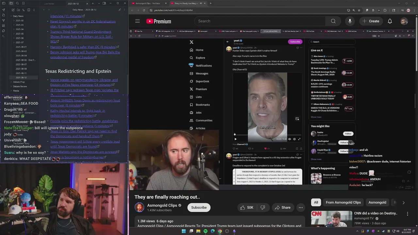Open the 2025-08-11 note
Image resolution: width=418 pixels, height=235 pixels.
(21, 73)
